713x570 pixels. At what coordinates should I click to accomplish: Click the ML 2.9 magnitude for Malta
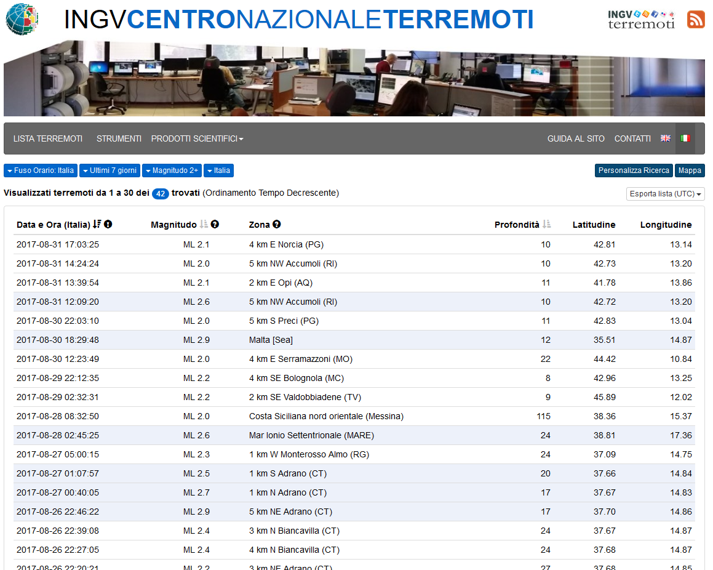coord(196,340)
